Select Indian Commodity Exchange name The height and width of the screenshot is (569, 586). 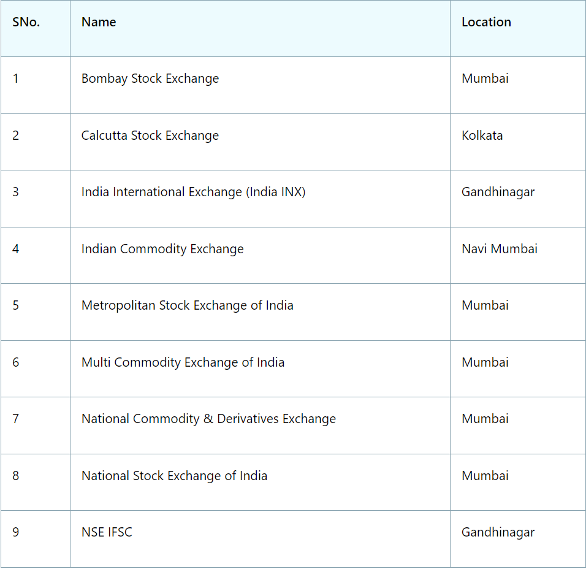pos(162,249)
